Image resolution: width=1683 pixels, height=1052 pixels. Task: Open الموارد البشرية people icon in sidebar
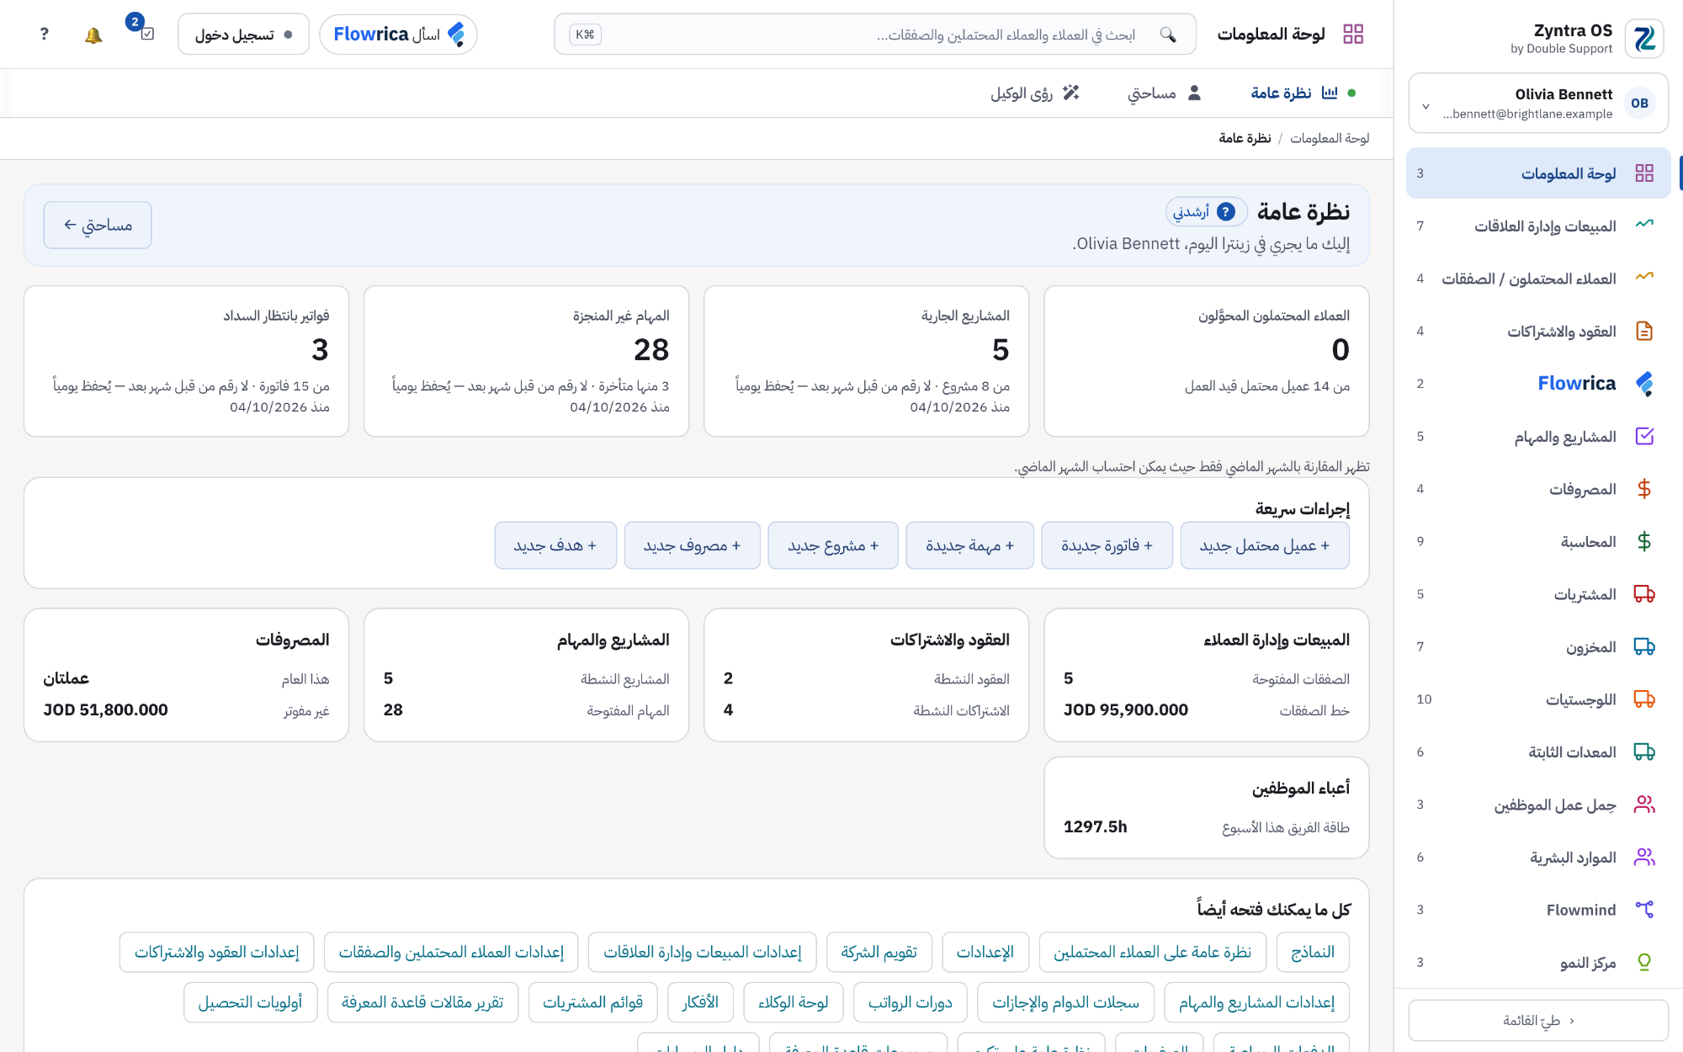1644,857
